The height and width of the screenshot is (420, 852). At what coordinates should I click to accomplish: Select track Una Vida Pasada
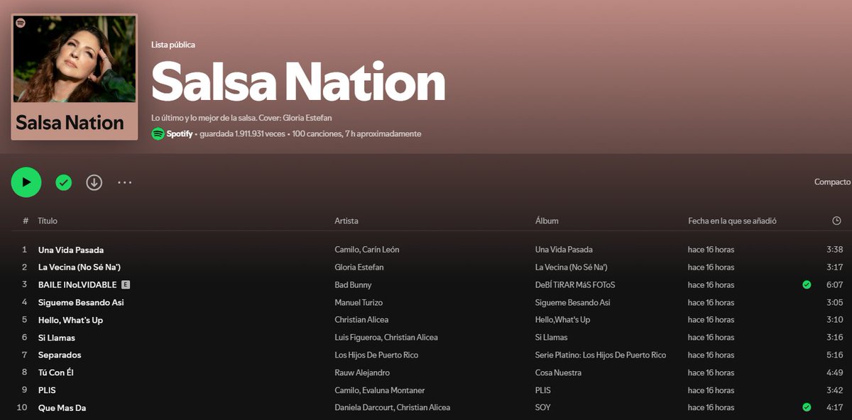pyautogui.click(x=71, y=250)
